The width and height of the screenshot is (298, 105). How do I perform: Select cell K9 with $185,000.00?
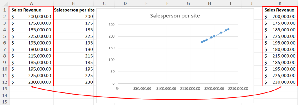click(x=280, y=63)
